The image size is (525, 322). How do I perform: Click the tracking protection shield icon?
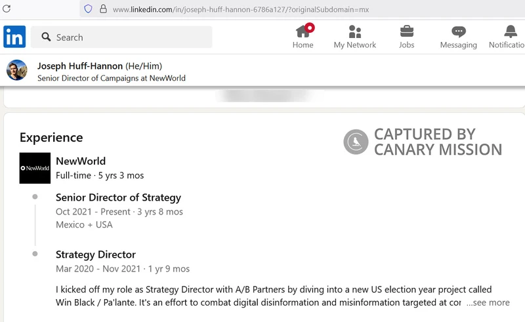pyautogui.click(x=87, y=9)
